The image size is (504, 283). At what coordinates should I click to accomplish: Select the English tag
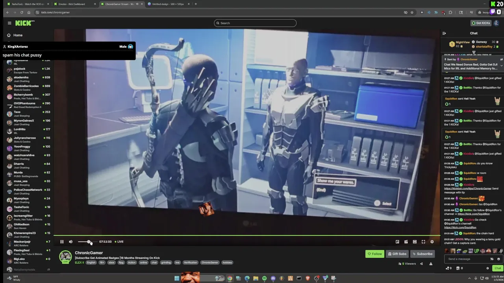tap(91, 263)
